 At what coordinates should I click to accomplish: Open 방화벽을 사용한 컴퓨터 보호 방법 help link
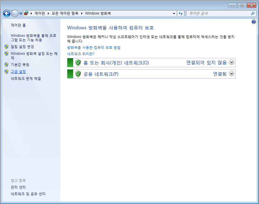tap(94, 48)
